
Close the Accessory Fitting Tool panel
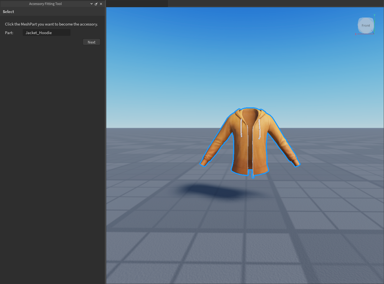point(101,4)
